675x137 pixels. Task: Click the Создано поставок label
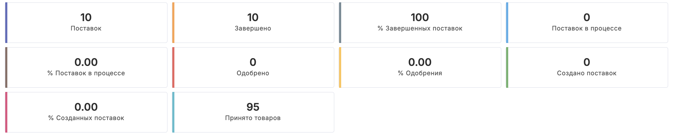point(587,73)
